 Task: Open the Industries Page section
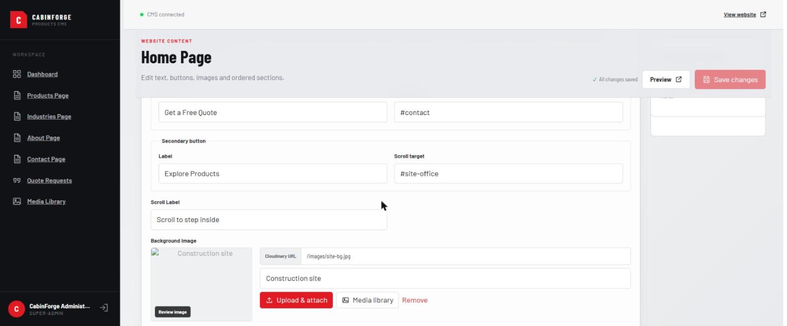click(x=49, y=117)
